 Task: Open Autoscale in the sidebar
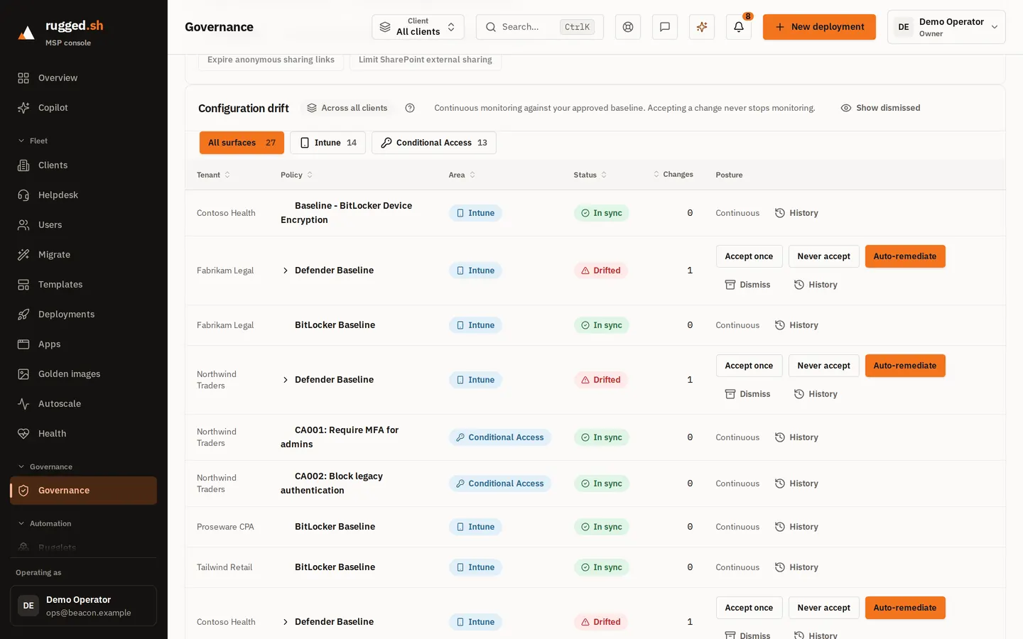pyautogui.click(x=83, y=404)
